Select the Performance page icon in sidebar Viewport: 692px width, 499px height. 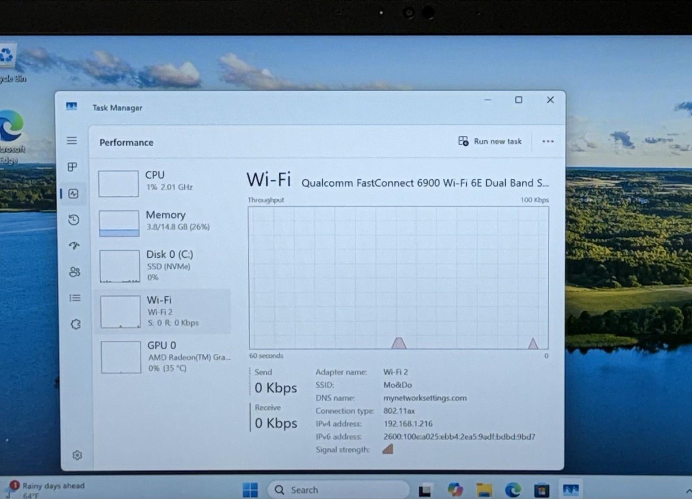click(x=74, y=193)
